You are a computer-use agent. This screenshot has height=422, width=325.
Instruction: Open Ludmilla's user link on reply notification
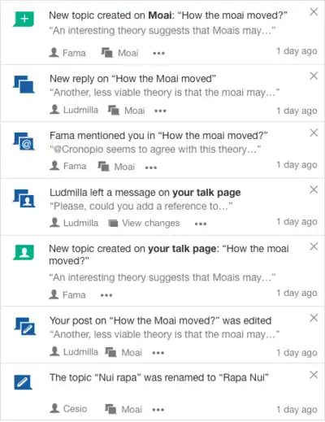pyautogui.click(x=74, y=110)
